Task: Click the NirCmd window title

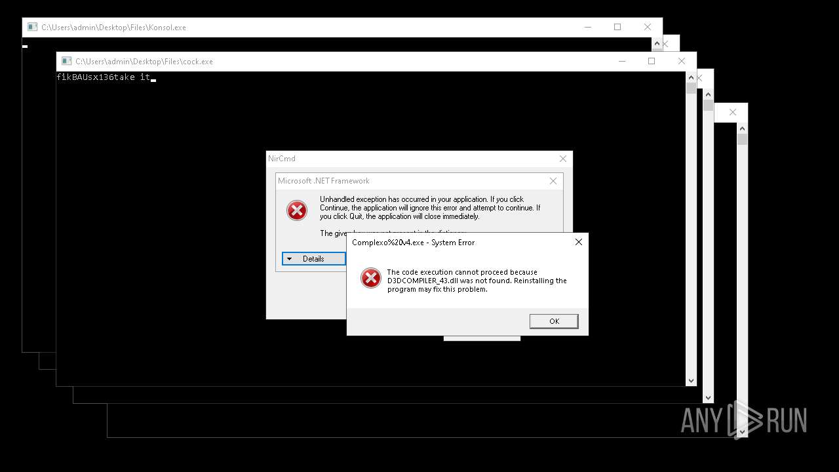Action: [282, 159]
